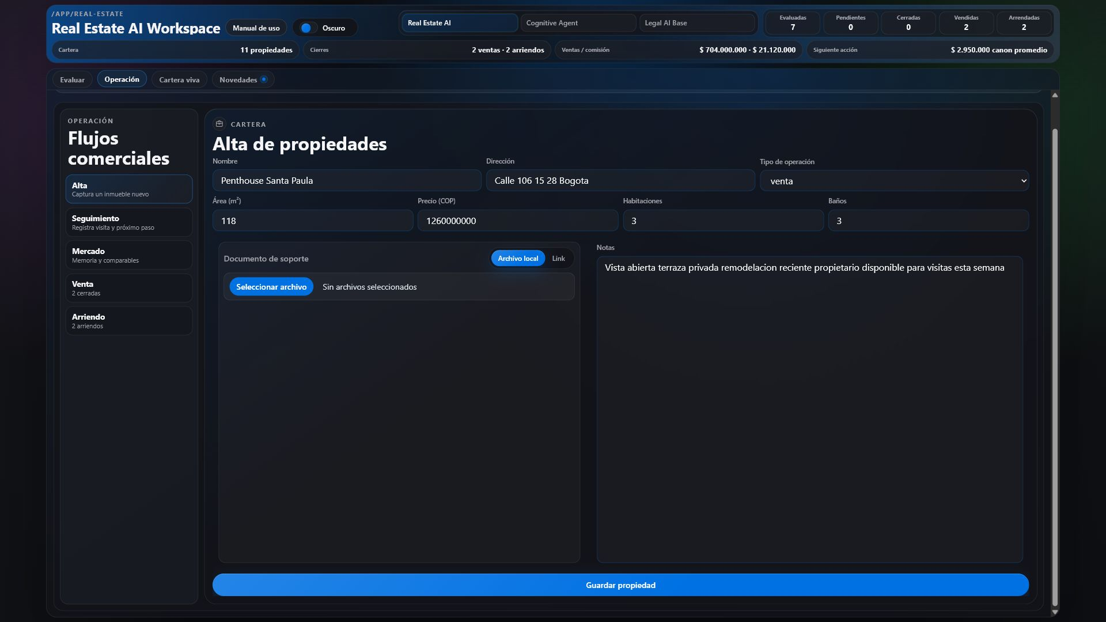
Task: Click the Documento de soporte label
Action: pyautogui.click(x=266, y=259)
